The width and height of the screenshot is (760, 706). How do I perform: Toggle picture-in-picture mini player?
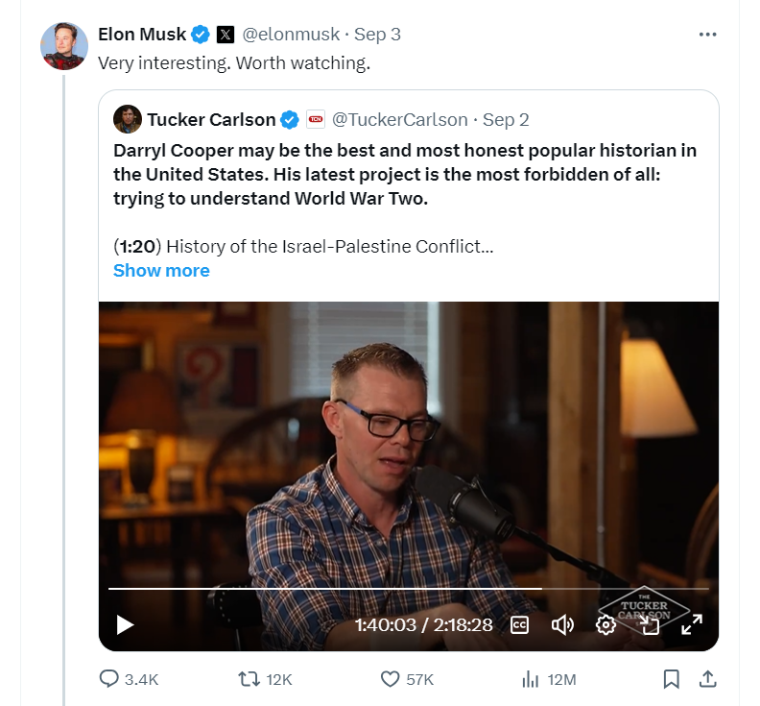tap(650, 624)
